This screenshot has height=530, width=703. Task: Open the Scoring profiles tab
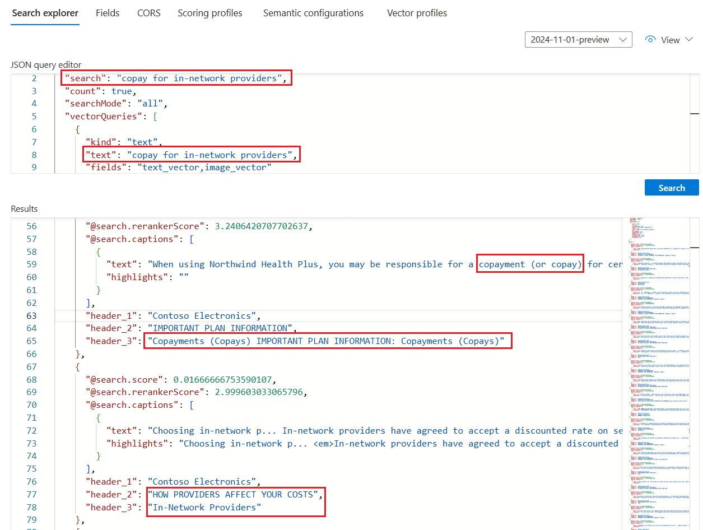[210, 13]
